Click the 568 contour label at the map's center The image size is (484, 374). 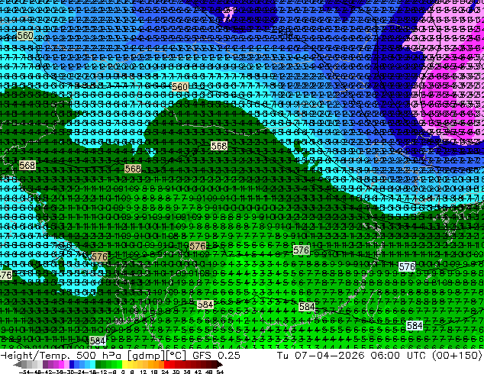coord(219,146)
